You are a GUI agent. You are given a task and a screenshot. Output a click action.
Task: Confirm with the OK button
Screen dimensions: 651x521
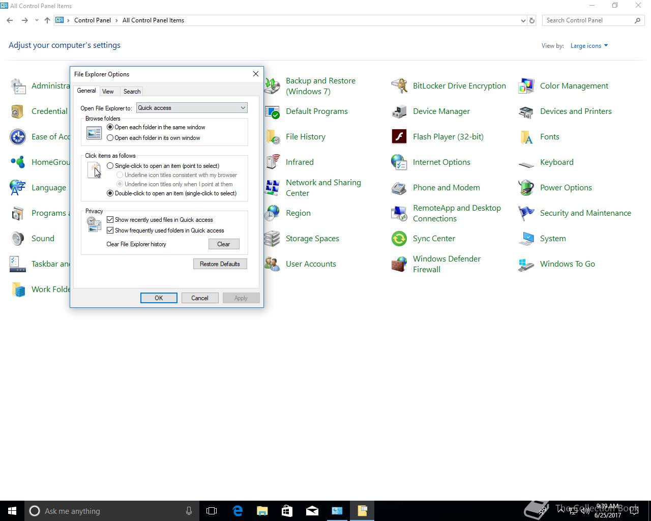pos(159,298)
